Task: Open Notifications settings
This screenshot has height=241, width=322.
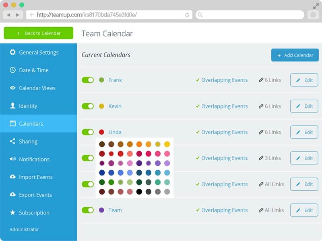Action: click(x=38, y=159)
